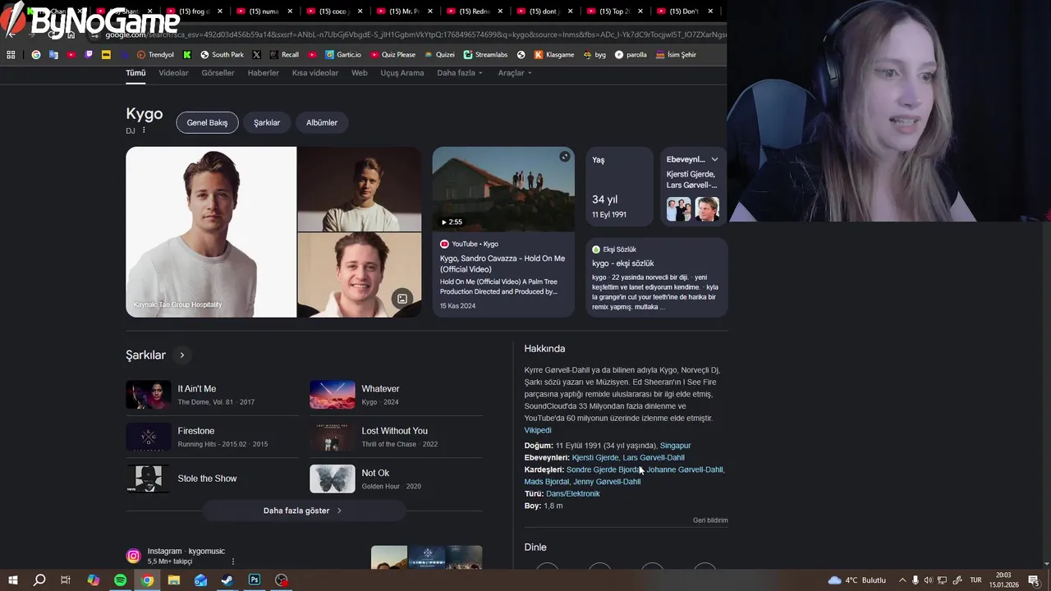Switch to the Kısa videolar tab
The image size is (1051, 591).
click(x=315, y=73)
